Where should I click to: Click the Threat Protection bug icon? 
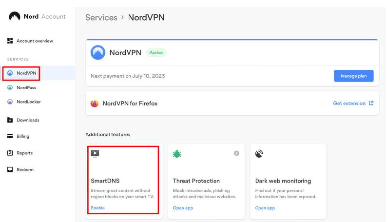(x=177, y=154)
